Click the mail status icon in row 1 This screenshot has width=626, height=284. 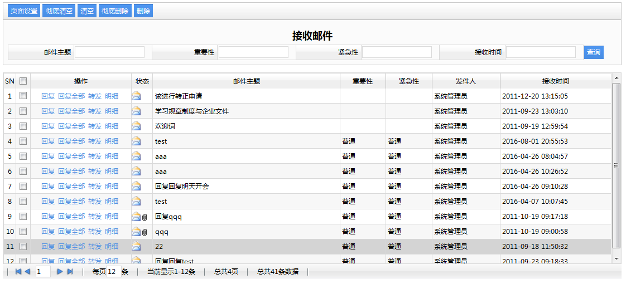click(136, 96)
